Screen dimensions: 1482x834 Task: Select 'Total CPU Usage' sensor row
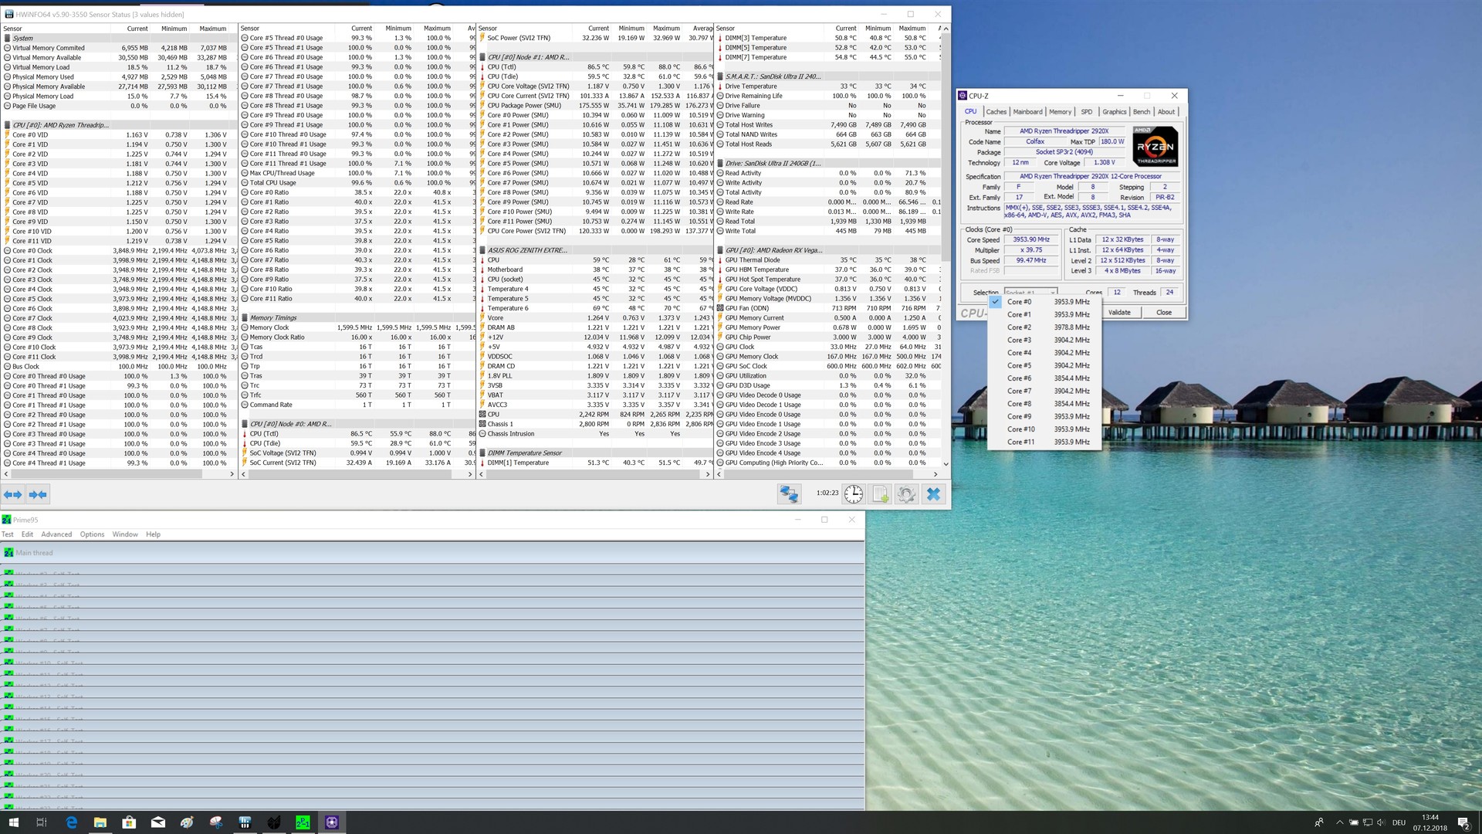[357, 183]
